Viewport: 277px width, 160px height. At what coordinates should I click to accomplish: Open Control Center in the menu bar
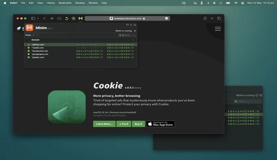pyautogui.click(x=243, y=3)
